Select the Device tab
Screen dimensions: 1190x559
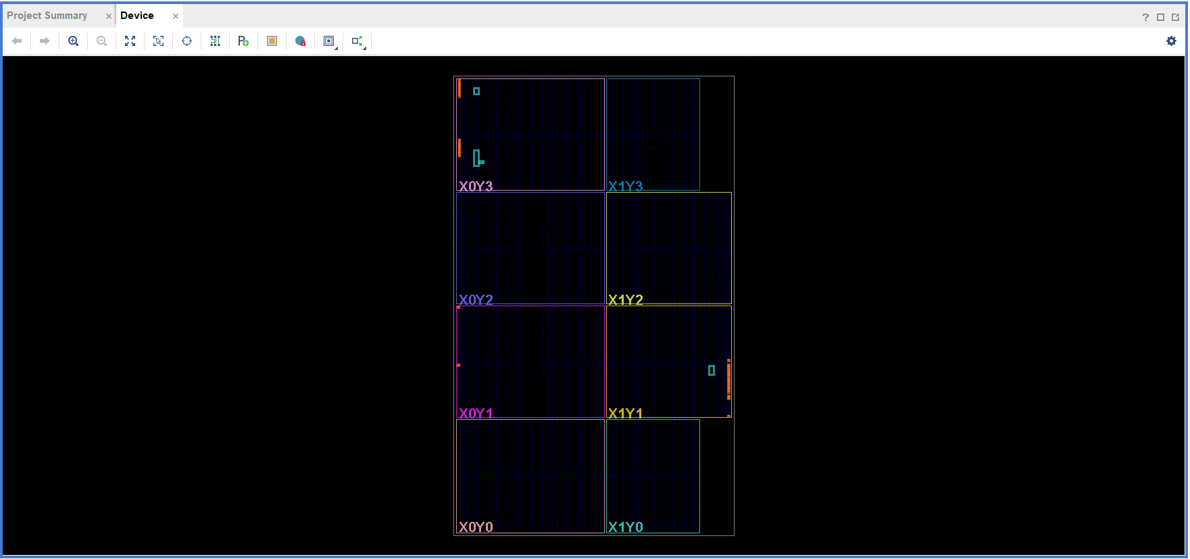click(137, 16)
